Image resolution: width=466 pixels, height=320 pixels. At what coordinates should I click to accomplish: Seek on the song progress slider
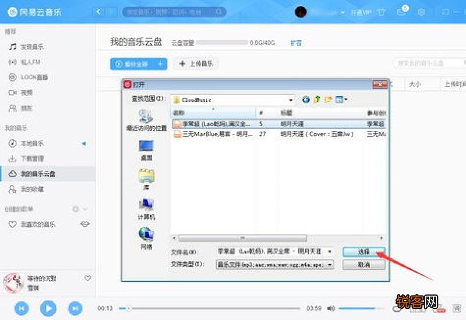pos(209,309)
